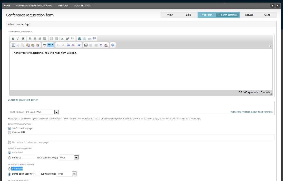This screenshot has height=181, width=283.
Task: Select Limit to total submissions option
Action: click(x=9, y=158)
